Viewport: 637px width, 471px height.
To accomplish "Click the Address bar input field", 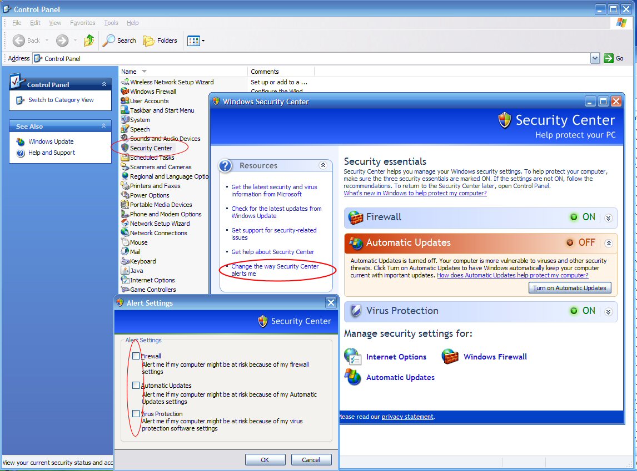I will [311, 58].
